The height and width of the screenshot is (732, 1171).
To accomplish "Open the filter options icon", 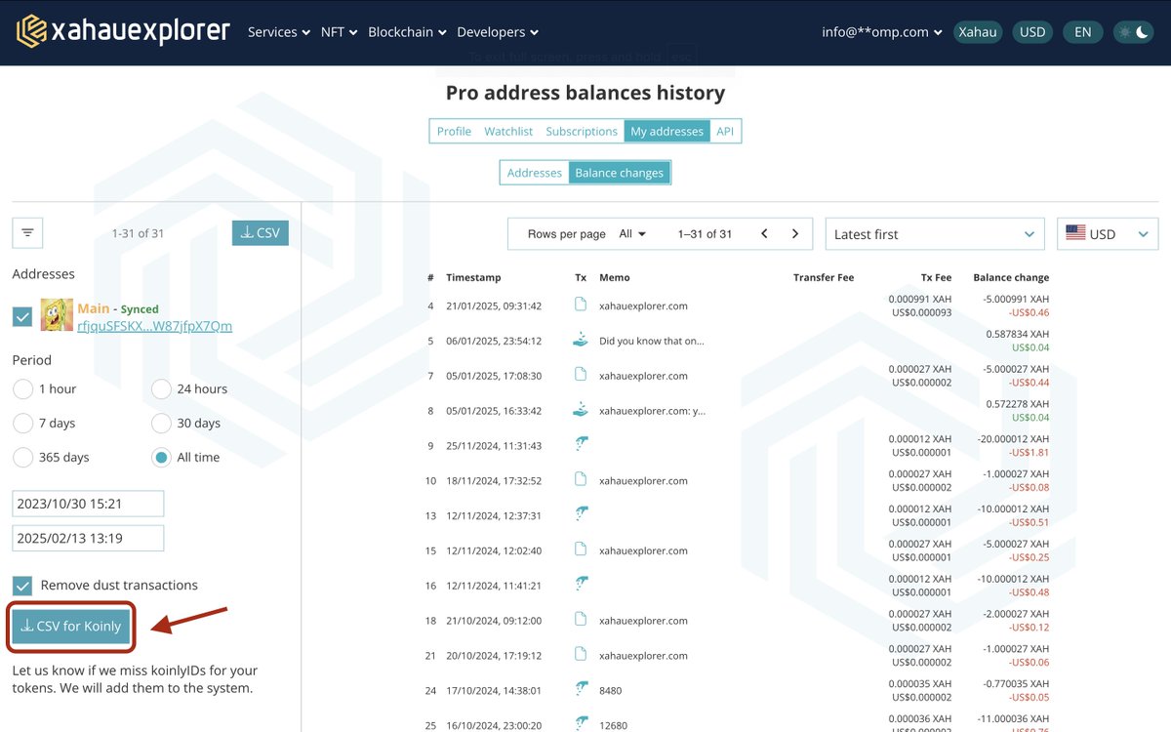I will click(x=27, y=232).
